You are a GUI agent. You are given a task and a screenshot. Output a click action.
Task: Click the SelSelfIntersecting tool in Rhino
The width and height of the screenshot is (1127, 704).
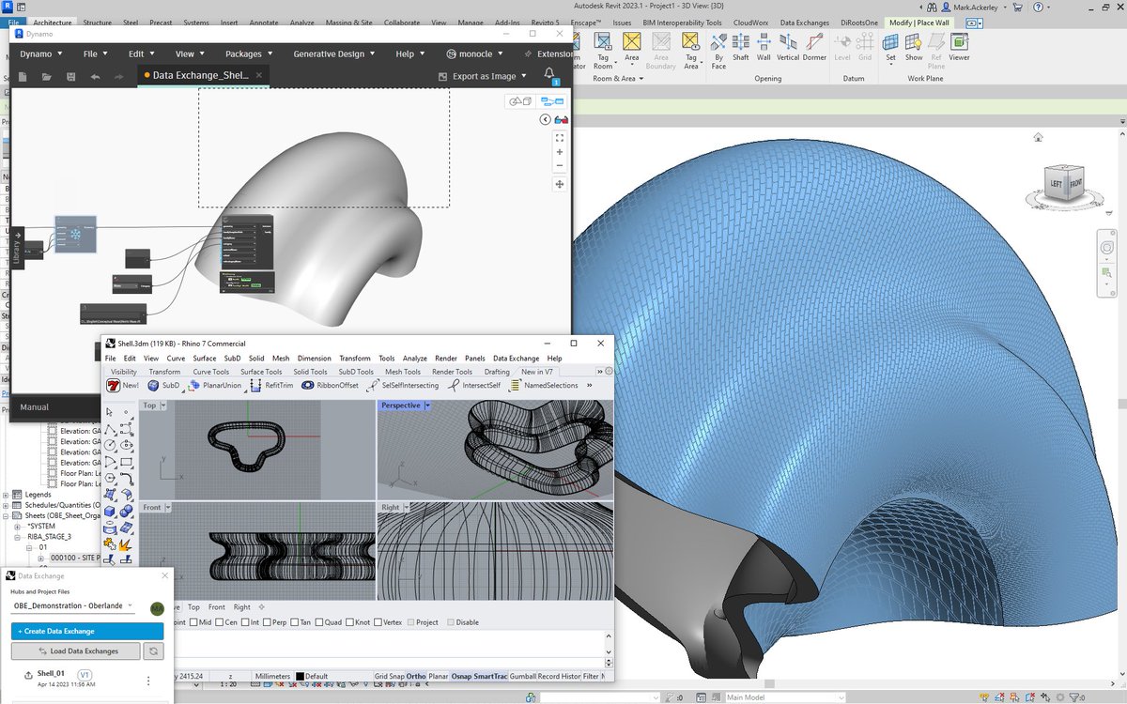pyautogui.click(x=403, y=385)
